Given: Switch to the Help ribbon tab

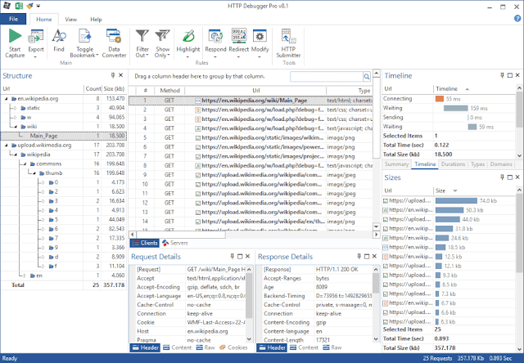Looking at the screenshot, I should pyautogui.click(x=96, y=20).
